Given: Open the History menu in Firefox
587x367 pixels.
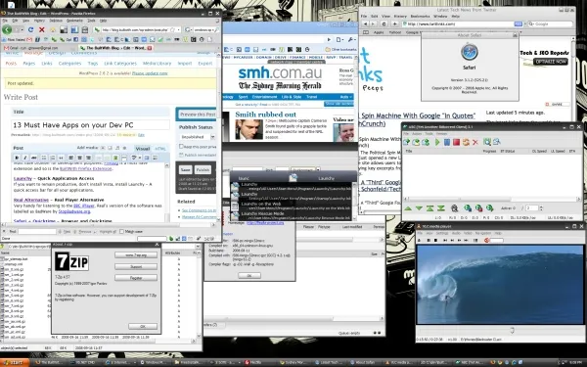Looking at the screenshot, I should click(39, 21).
